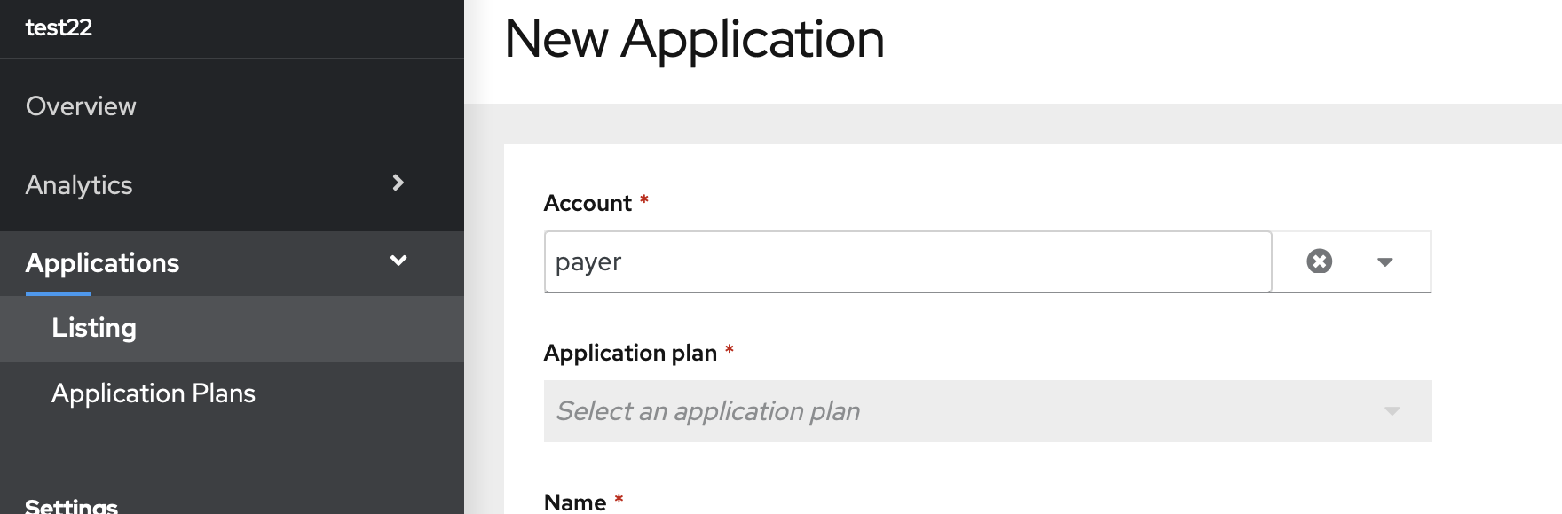Click the test22 product name
1562x514 pixels.
(x=59, y=27)
